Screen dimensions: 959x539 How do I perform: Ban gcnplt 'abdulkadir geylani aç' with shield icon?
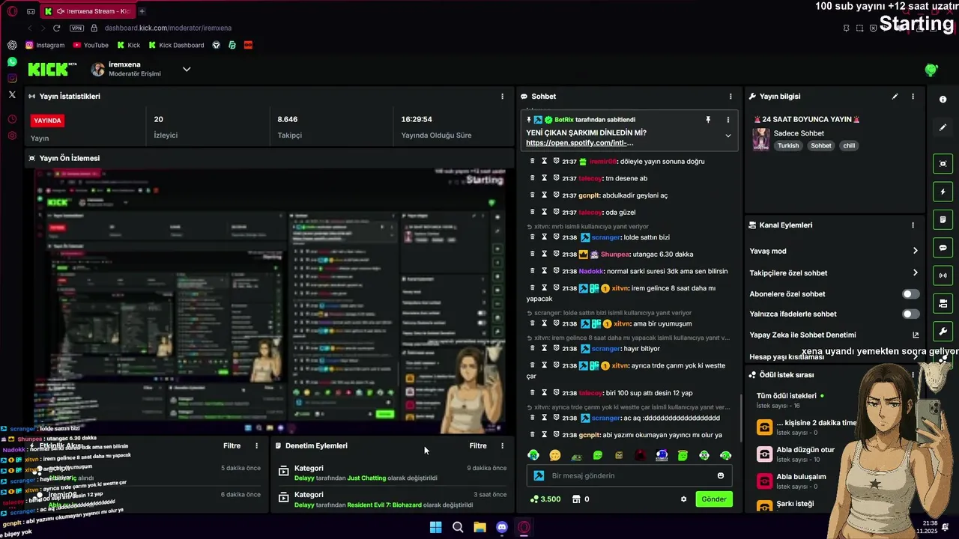[x=557, y=195]
